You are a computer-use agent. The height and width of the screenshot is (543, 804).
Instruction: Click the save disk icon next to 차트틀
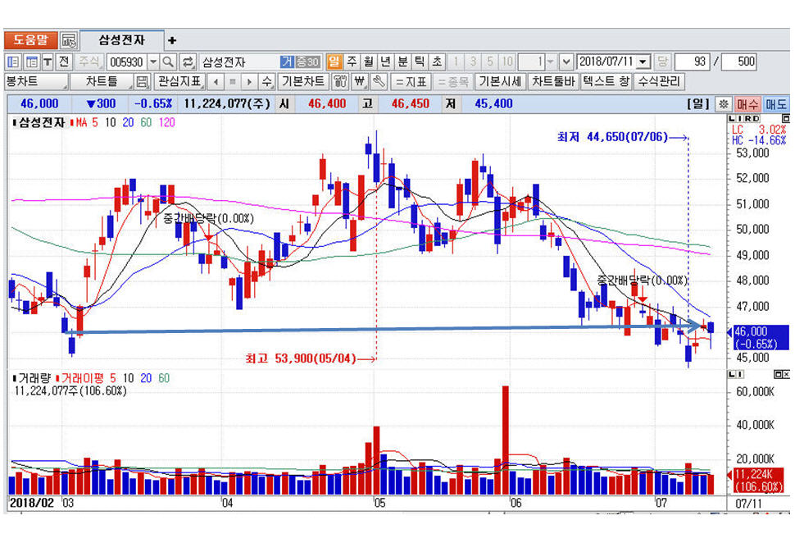142,82
